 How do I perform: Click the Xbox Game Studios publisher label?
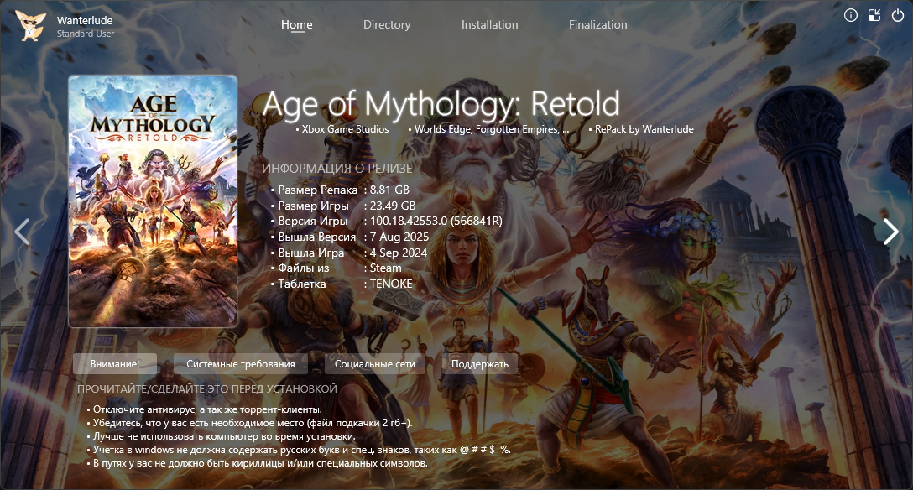(x=345, y=129)
